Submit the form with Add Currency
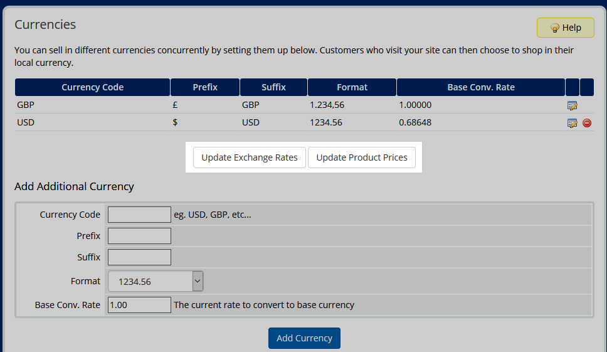 tap(304, 338)
